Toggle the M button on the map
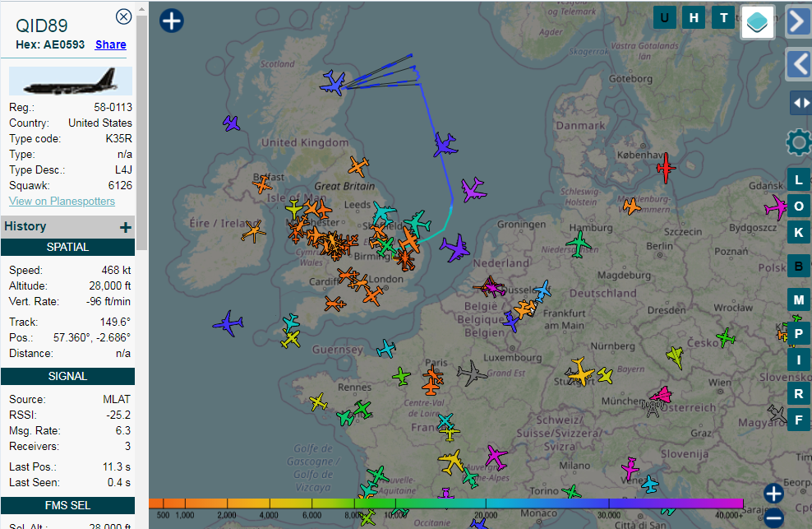This screenshot has width=812, height=529. click(x=799, y=299)
